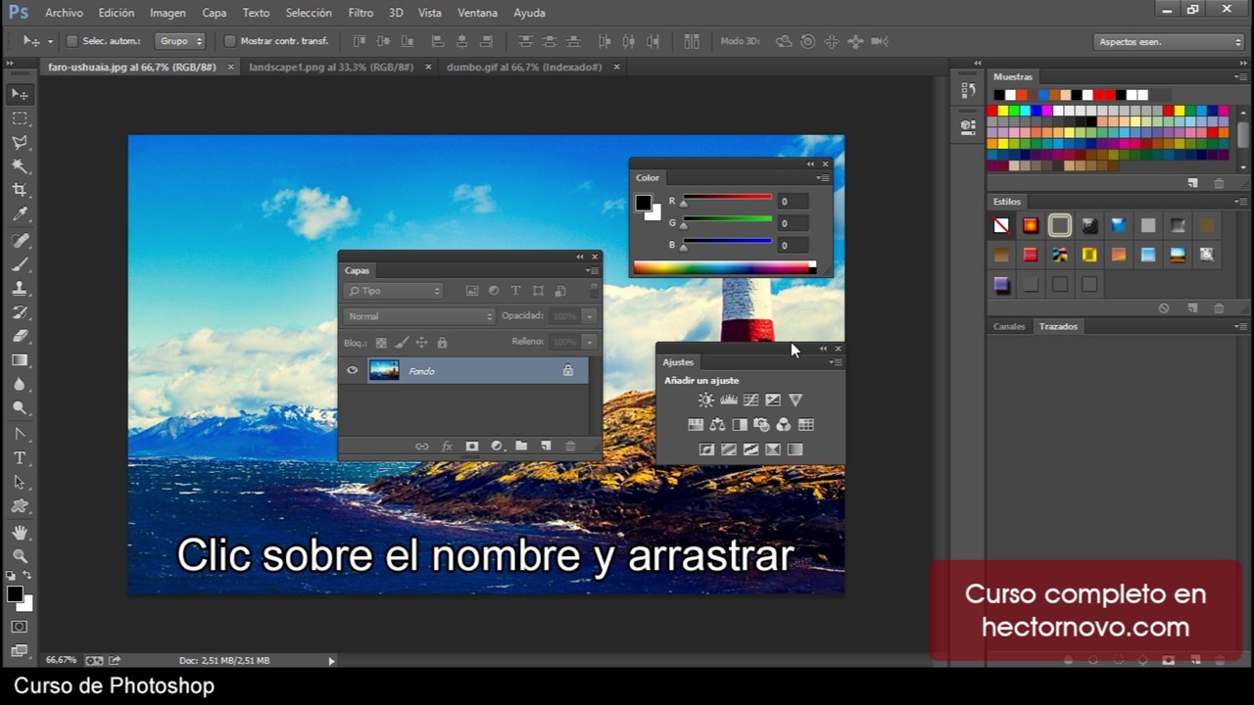The image size is (1254, 705).
Task: Pick the Magic Wand tool
Action: pyautogui.click(x=20, y=166)
